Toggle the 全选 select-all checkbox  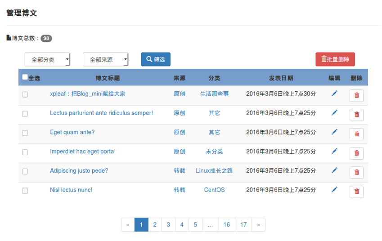click(x=25, y=77)
